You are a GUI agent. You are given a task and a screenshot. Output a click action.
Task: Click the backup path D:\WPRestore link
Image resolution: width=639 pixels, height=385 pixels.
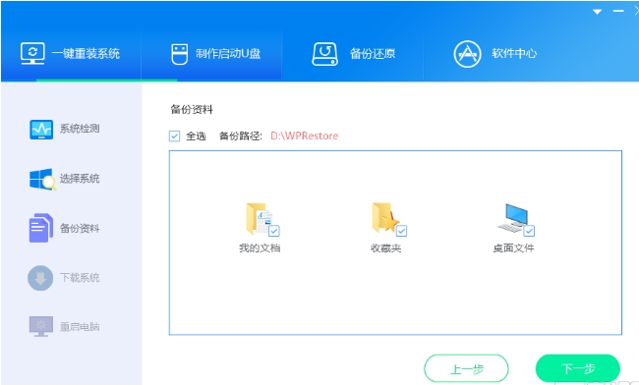tap(305, 136)
